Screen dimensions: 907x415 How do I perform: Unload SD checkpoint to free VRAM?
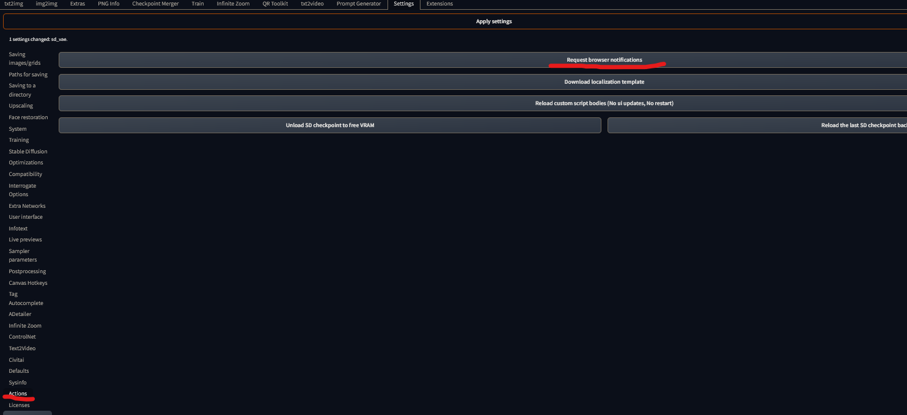[330, 125]
